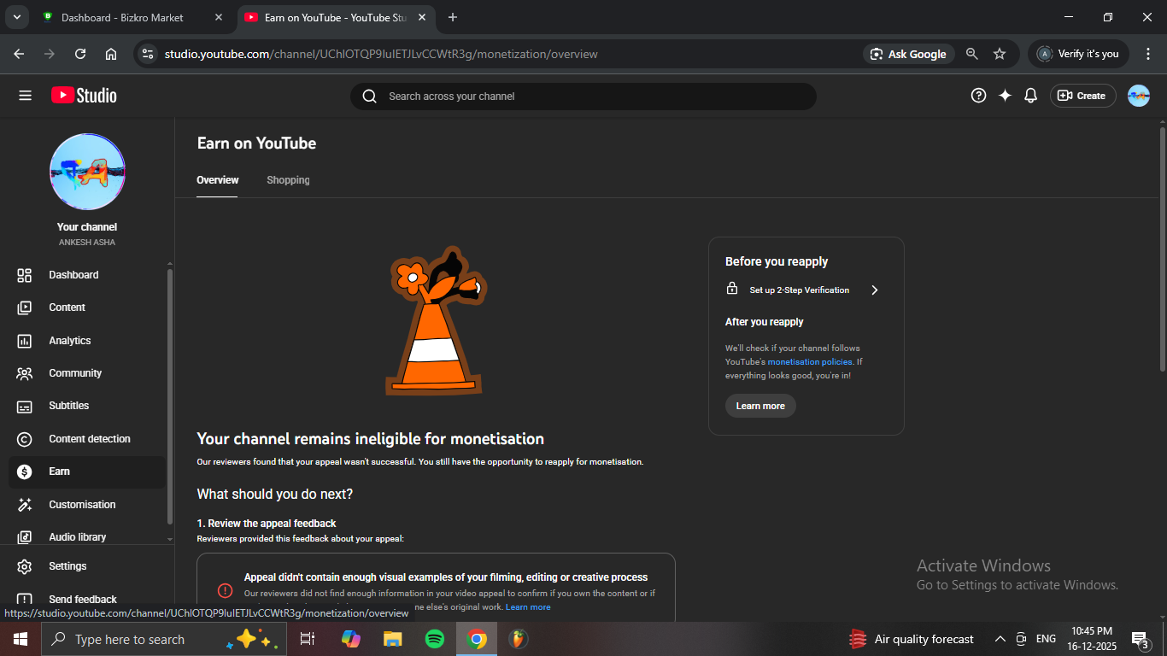Expand Set up 2-Step Verification chevron
Viewport: 1167px width, 656px height.
point(874,290)
